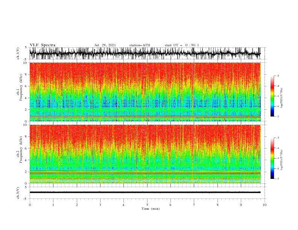Click the "VLF Spectra" plot title
The height and width of the screenshot is (230, 298).
click(x=43, y=45)
